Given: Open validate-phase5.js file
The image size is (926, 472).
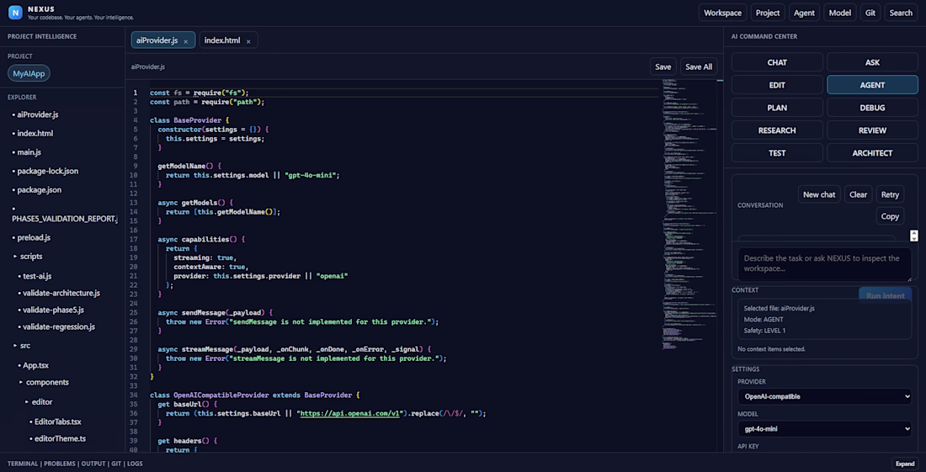Looking at the screenshot, I should coord(53,310).
